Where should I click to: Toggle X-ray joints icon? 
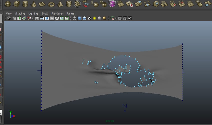(x=130, y=18)
